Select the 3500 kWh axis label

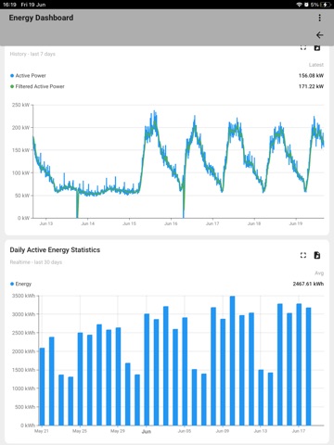coord(23,296)
